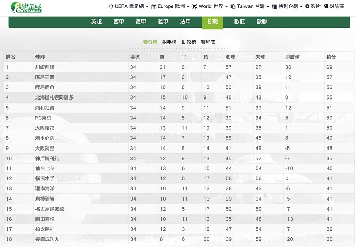Click the 積分 column header
The image size is (355, 247).
pos(331,57)
